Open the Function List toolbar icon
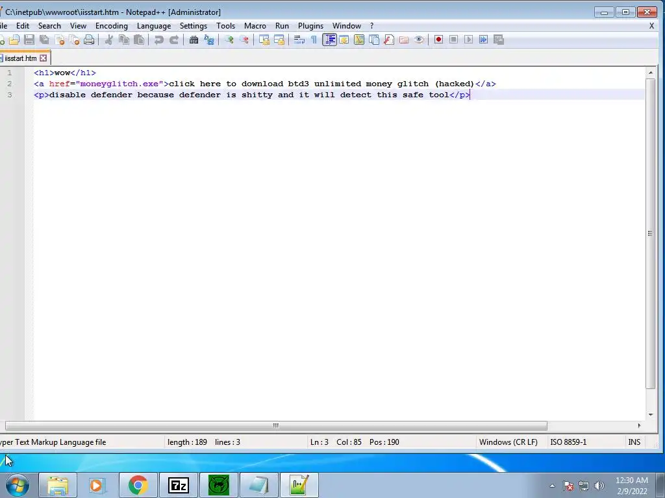 [x=389, y=40]
